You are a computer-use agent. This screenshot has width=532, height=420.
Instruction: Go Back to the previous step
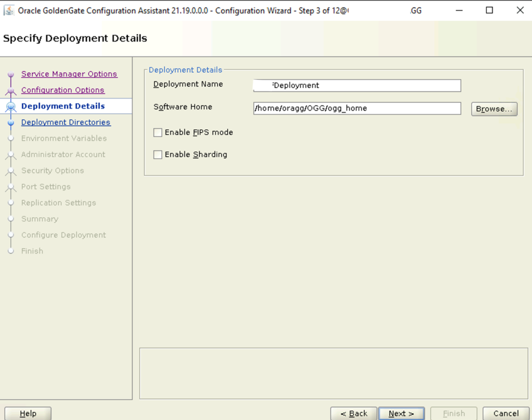pyautogui.click(x=353, y=414)
